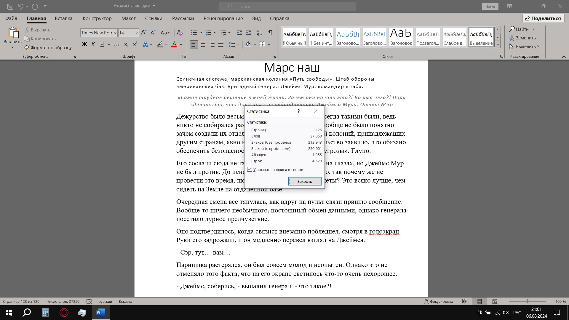Image resolution: width=569 pixels, height=320 pixels.
Task: Open the Opera browser from the taskbar
Action: [64, 313]
